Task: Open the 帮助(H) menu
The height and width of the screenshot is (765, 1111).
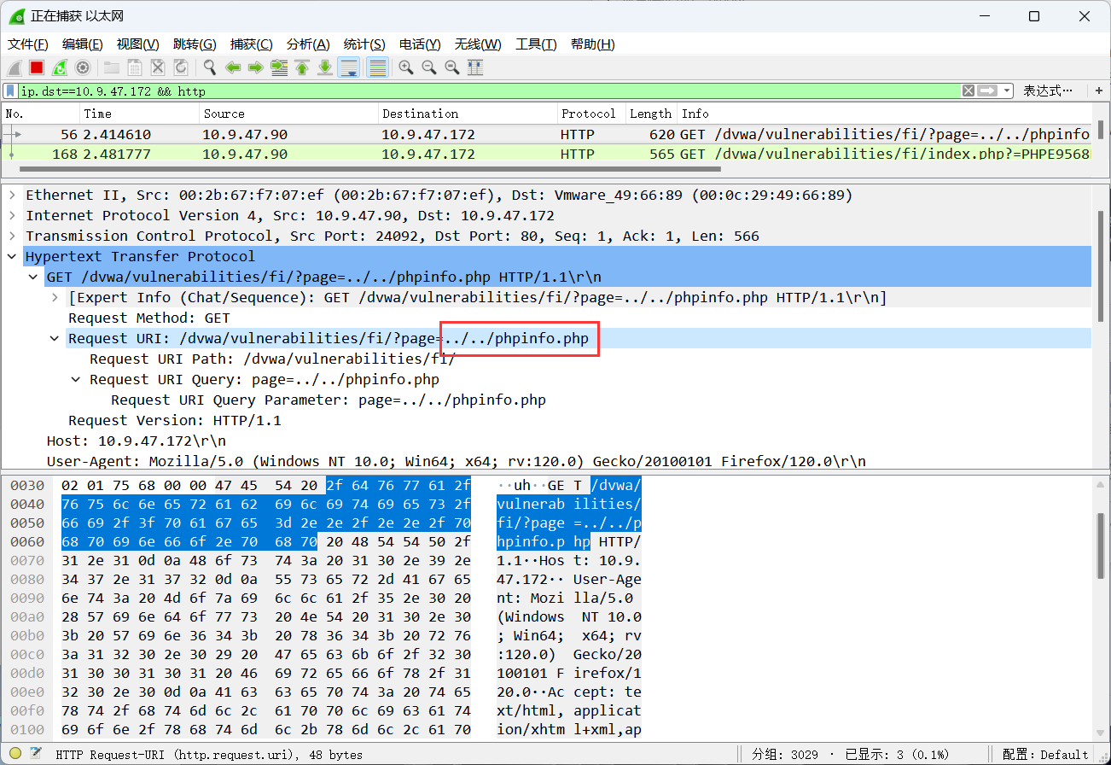Action: 593,44
